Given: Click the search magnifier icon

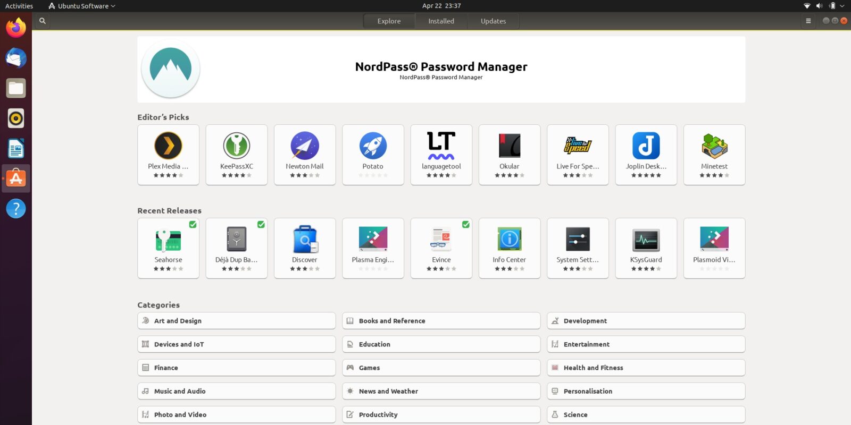Looking at the screenshot, I should point(43,21).
